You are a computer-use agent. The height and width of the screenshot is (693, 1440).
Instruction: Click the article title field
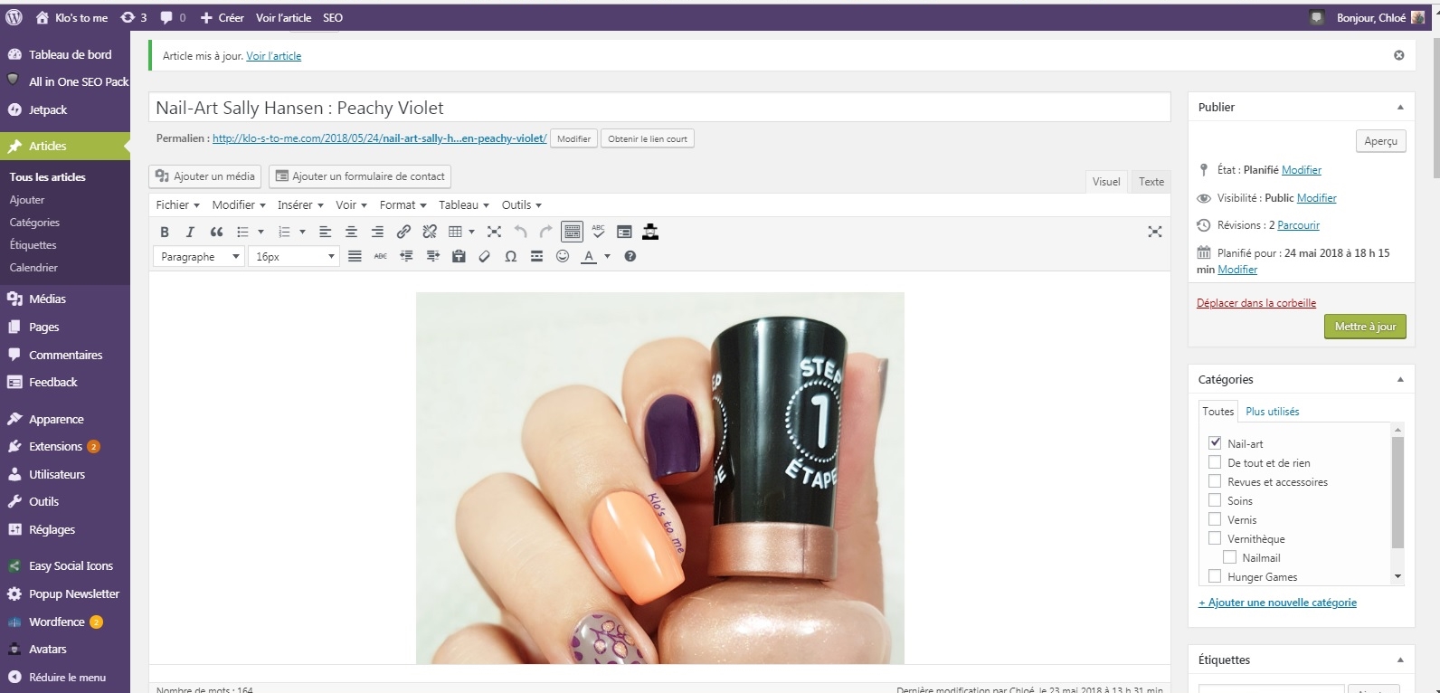(659, 108)
